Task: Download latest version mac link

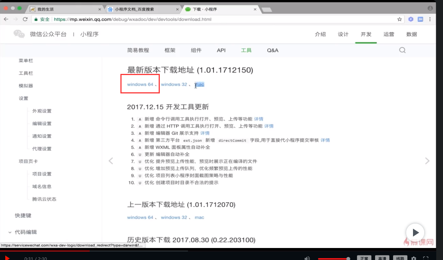Action: tap(200, 84)
